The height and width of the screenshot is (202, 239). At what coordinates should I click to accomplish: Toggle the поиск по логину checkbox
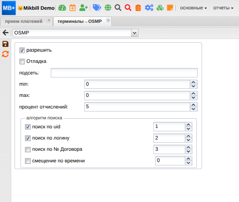[x=28, y=138]
